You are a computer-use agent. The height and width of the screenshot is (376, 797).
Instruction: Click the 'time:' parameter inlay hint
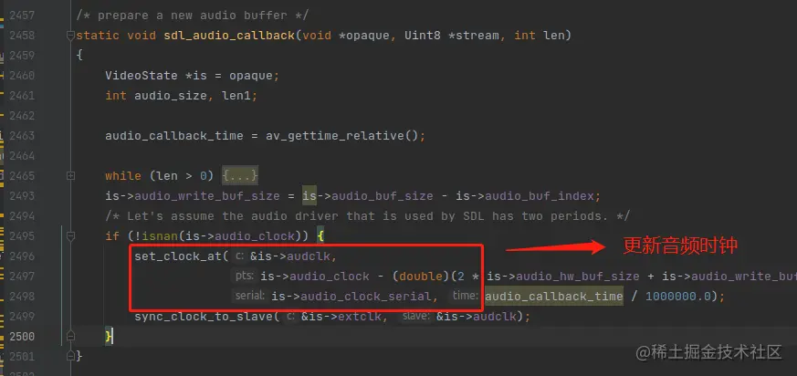(465, 297)
